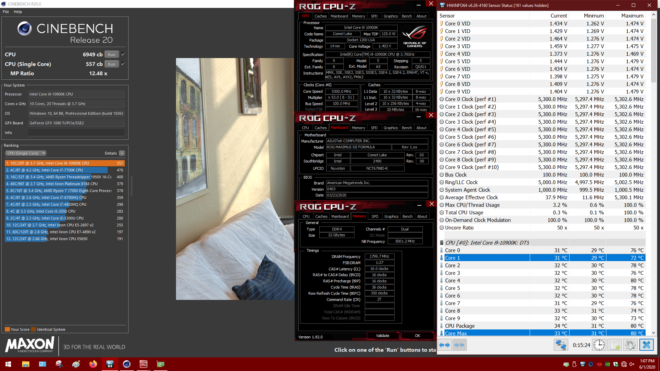Select the Core 1 temperature row

pos(542,258)
